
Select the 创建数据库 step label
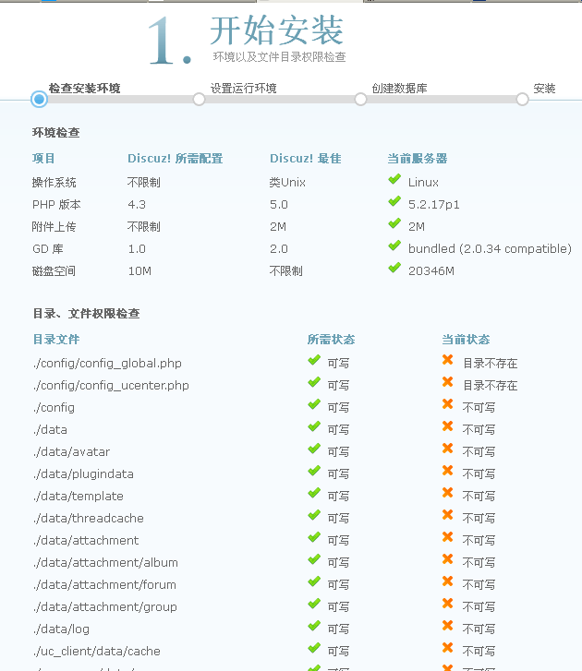(x=399, y=89)
